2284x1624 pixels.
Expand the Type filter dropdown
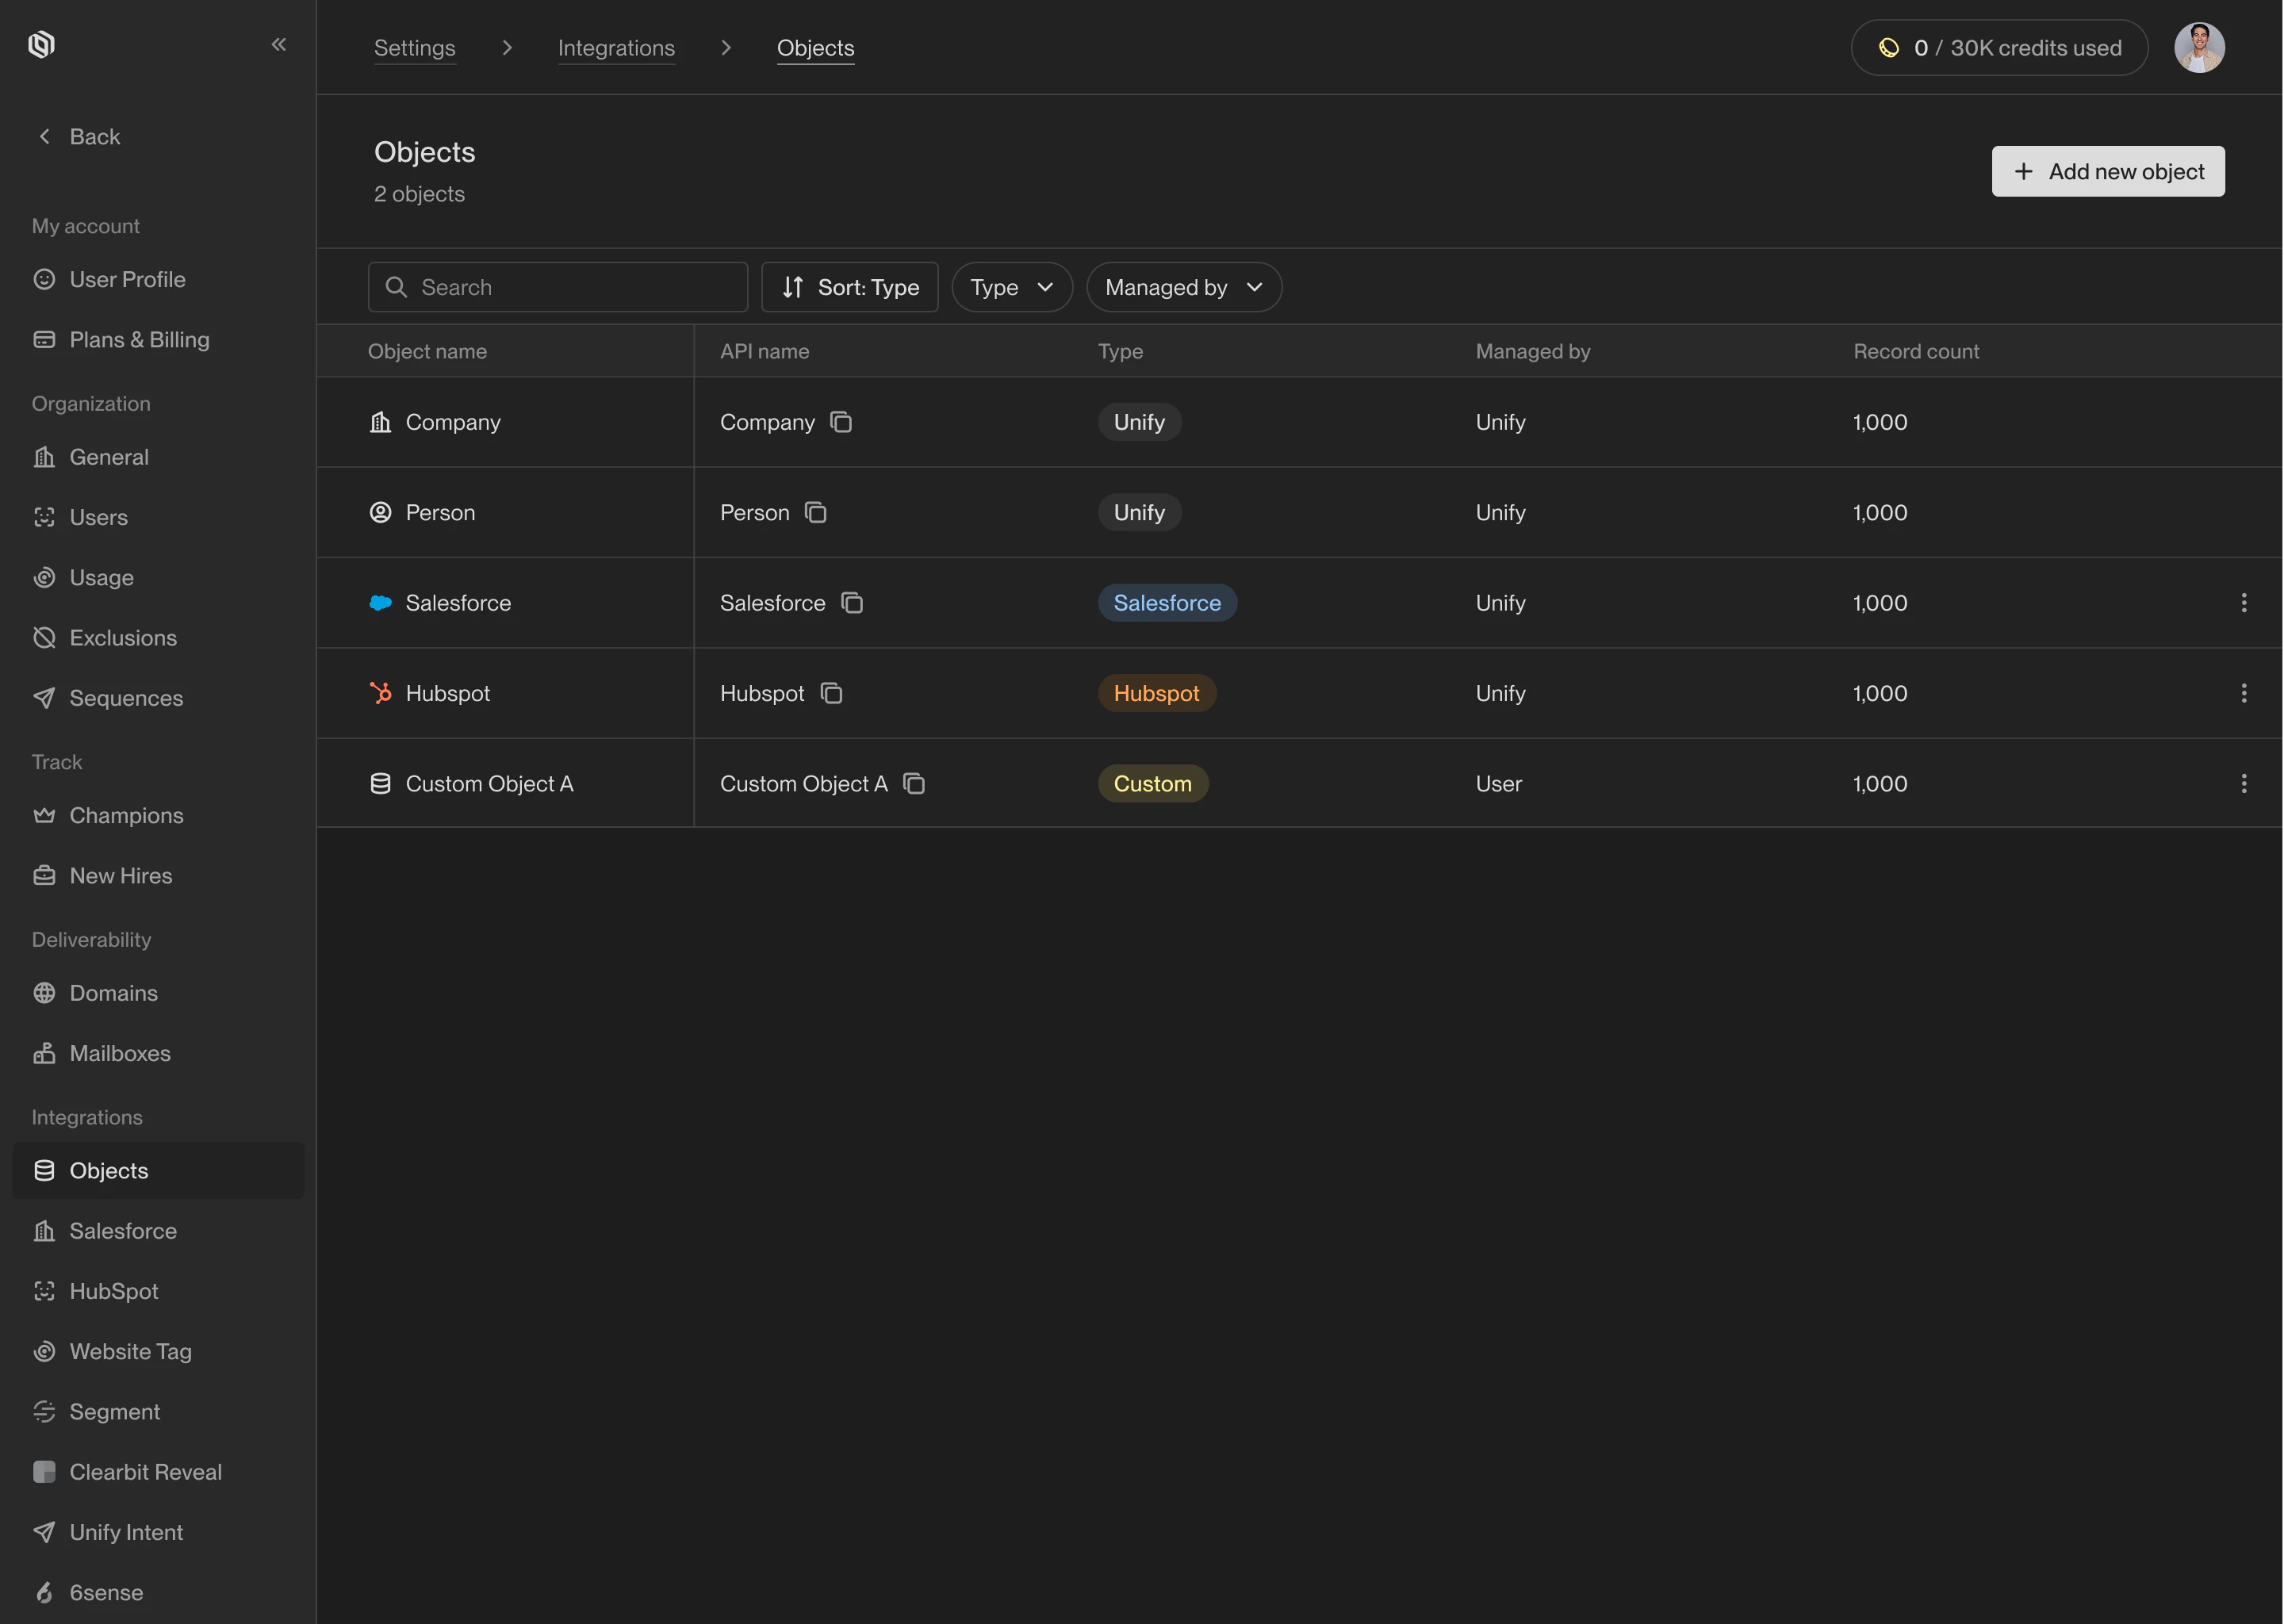coord(1011,288)
